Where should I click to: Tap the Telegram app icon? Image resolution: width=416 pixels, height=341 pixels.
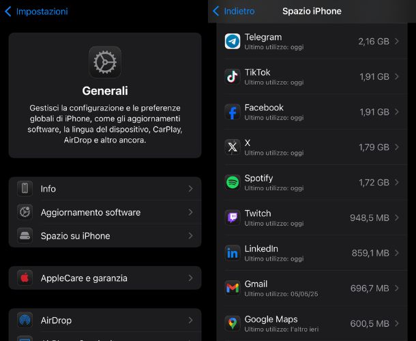click(x=233, y=42)
